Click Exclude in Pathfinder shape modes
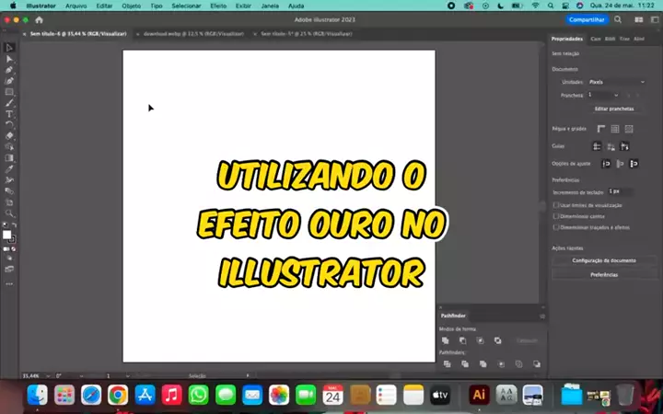Image resolution: width=663 pixels, height=414 pixels. click(x=498, y=340)
